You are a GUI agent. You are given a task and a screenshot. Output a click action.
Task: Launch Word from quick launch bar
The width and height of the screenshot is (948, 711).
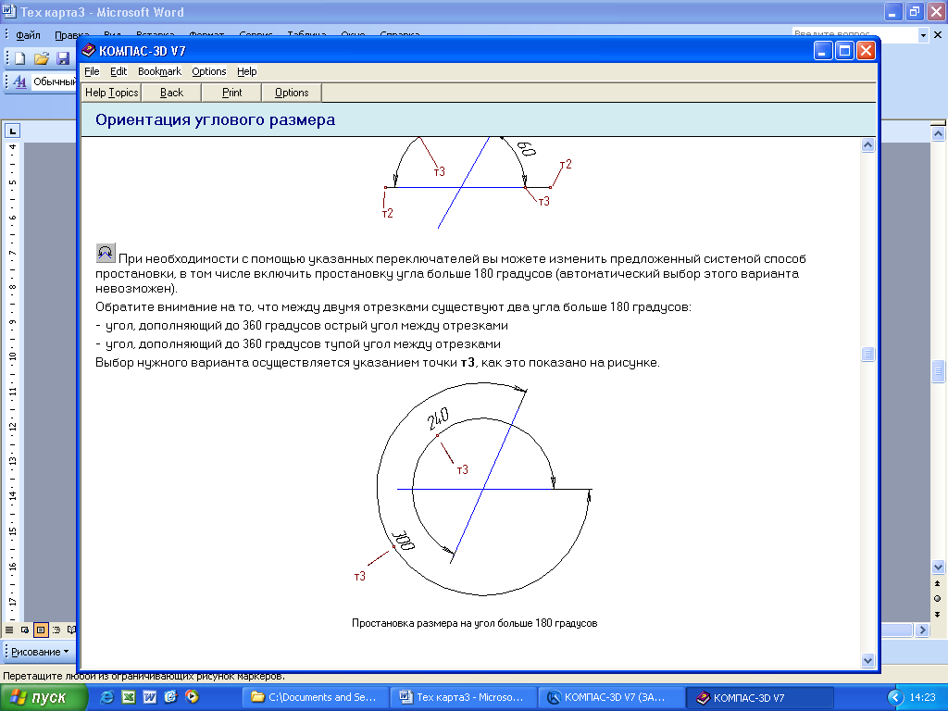tap(149, 697)
